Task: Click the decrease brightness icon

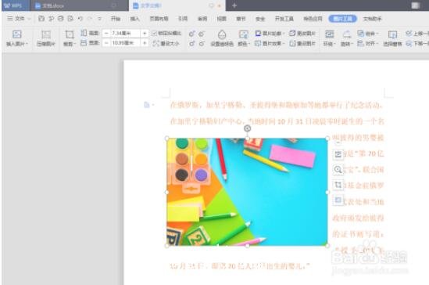Action: click(202, 43)
